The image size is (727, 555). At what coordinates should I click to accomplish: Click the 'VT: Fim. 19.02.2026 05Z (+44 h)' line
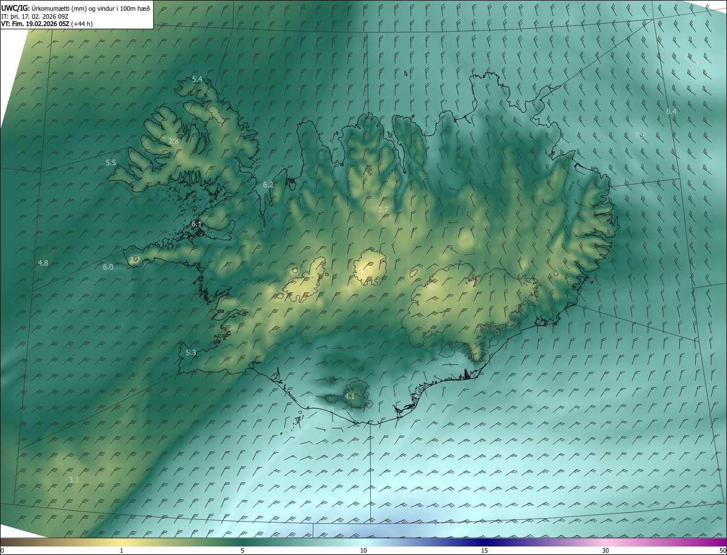tap(47, 24)
